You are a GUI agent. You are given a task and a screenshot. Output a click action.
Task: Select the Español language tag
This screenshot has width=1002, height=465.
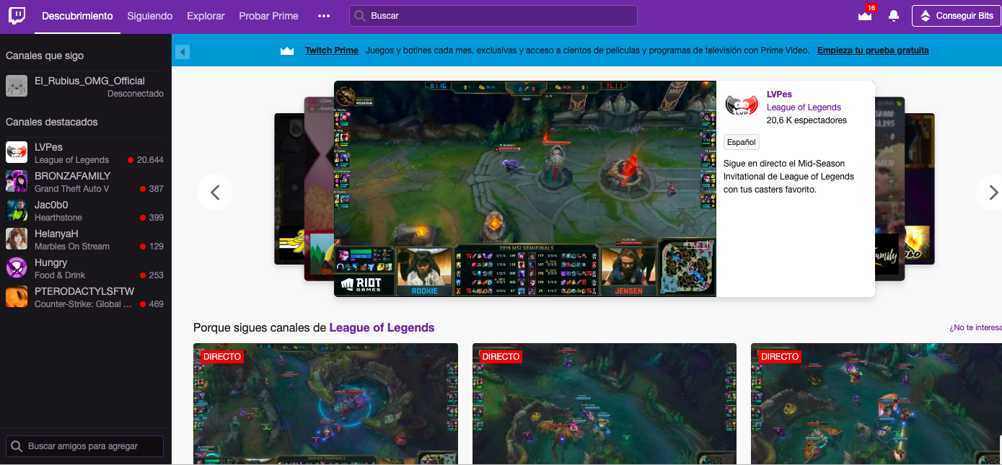click(741, 142)
